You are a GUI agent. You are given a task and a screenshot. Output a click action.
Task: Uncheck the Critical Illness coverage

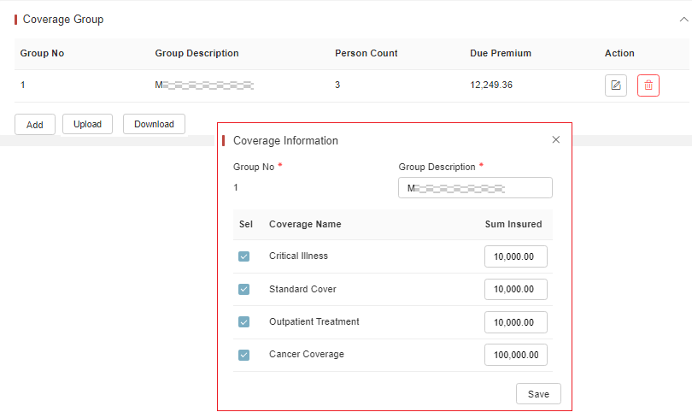[x=244, y=256]
